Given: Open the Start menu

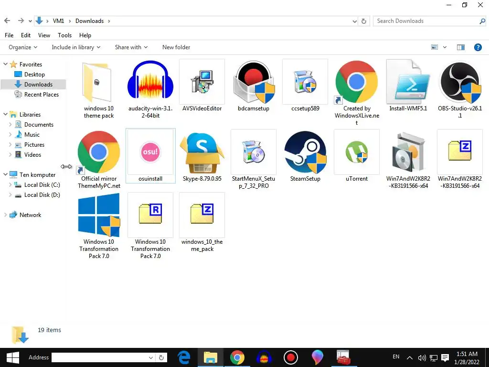Looking at the screenshot, I should click(x=12, y=357).
